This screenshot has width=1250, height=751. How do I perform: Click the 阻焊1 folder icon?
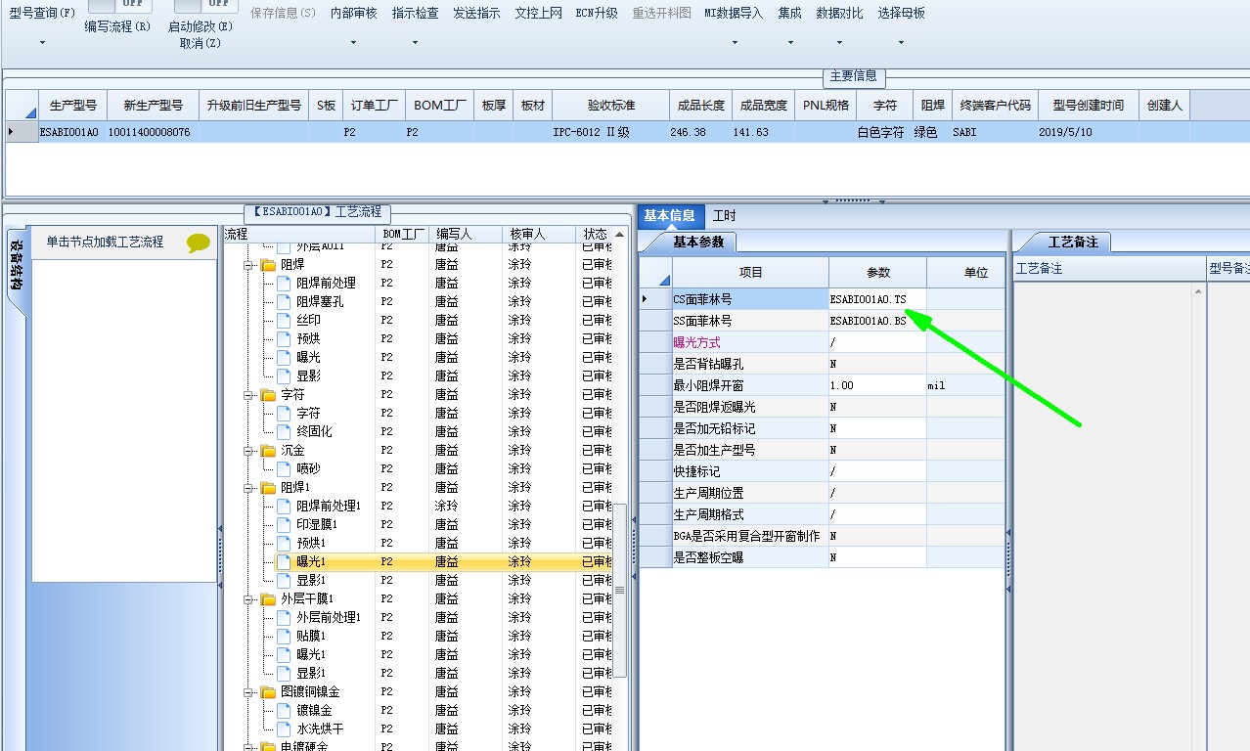tap(269, 488)
